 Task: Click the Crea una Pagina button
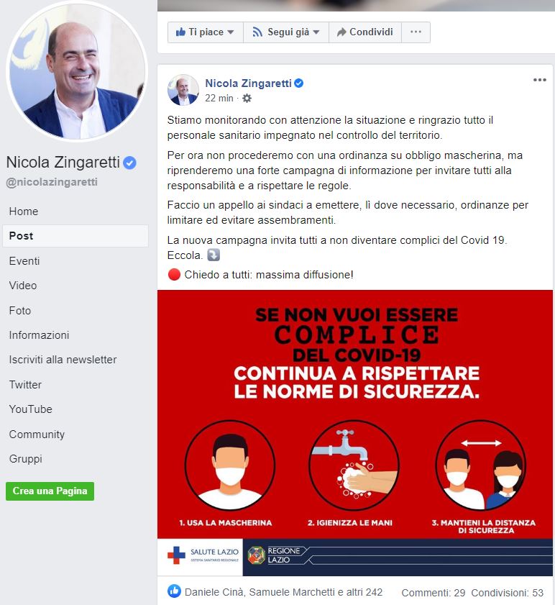click(50, 491)
